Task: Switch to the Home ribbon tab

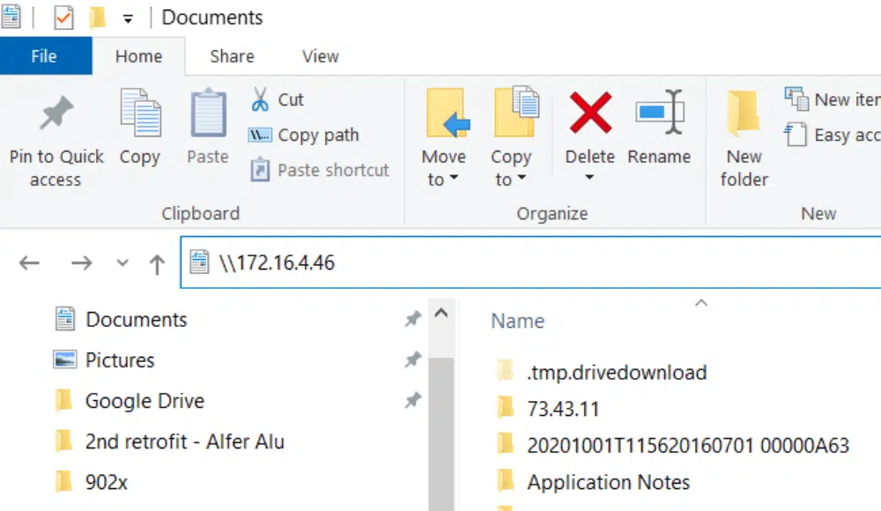Action: coord(138,56)
